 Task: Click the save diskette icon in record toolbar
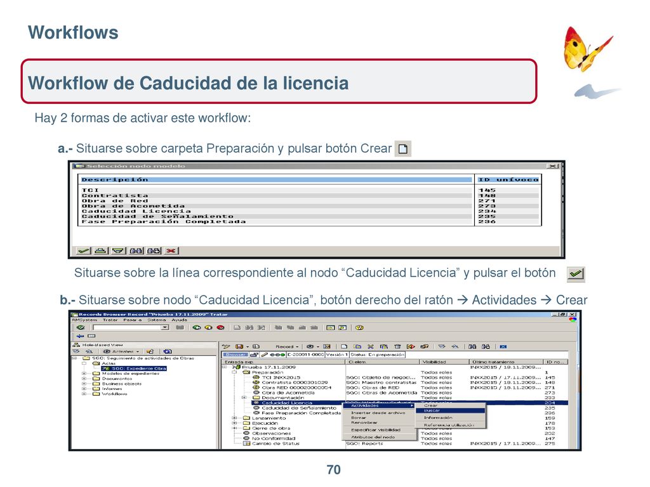(x=239, y=347)
